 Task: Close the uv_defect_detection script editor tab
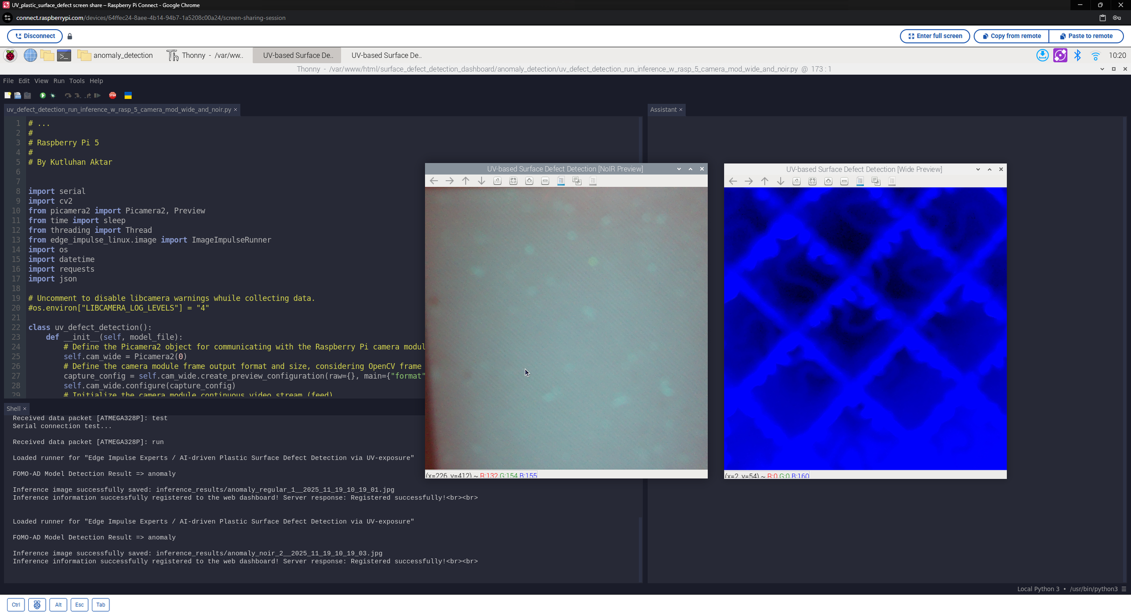(x=236, y=110)
